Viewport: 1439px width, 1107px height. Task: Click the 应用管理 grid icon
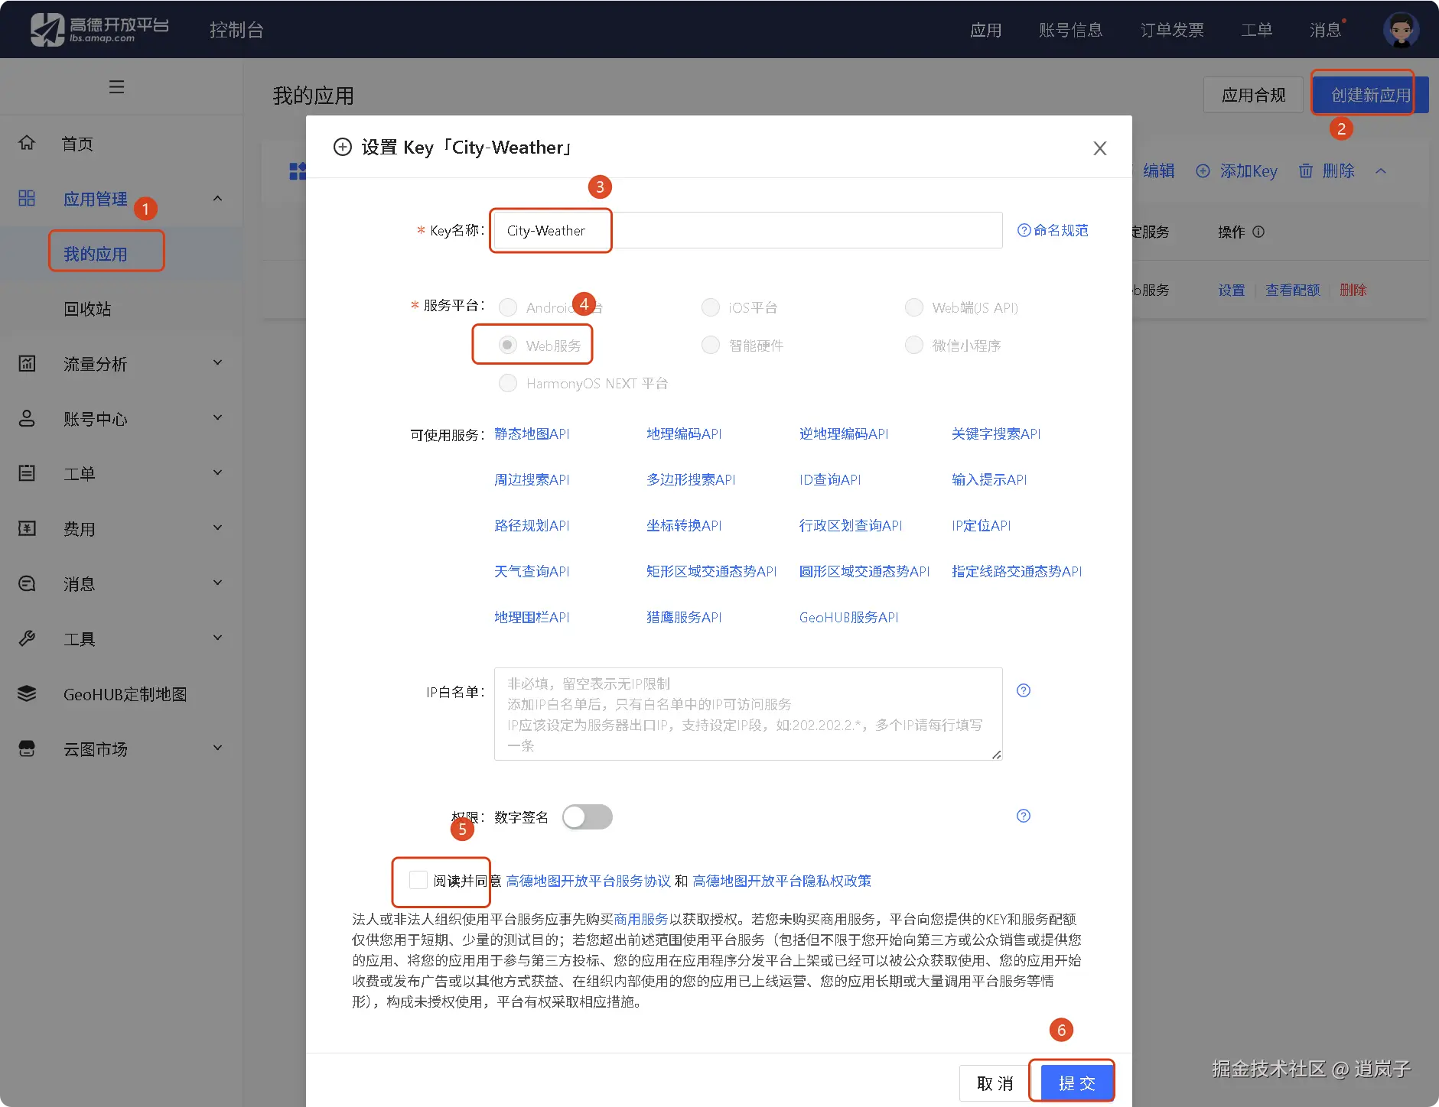pyautogui.click(x=27, y=198)
